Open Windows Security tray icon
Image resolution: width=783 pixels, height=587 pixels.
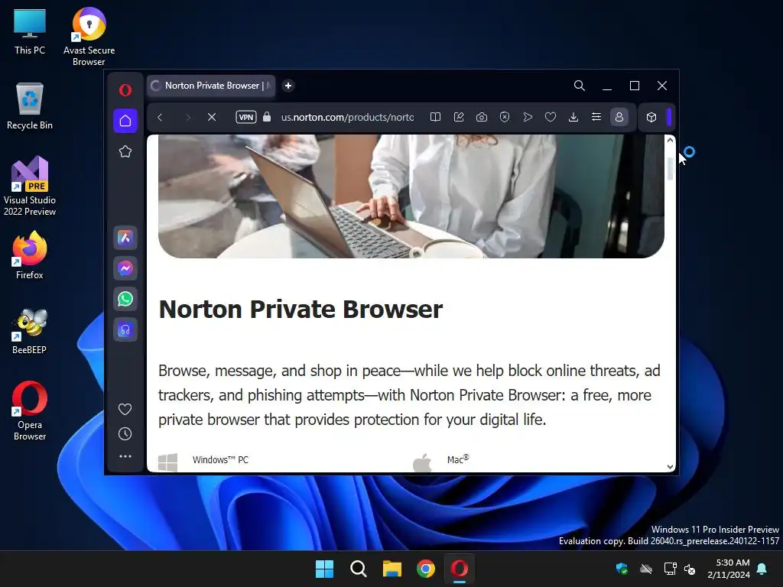(x=622, y=569)
